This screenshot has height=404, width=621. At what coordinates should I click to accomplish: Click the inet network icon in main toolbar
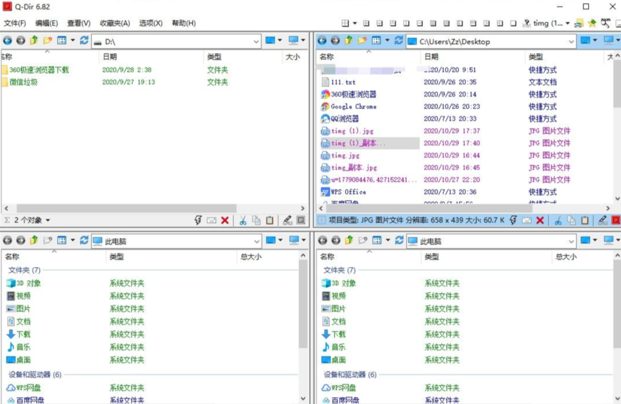coord(526,23)
